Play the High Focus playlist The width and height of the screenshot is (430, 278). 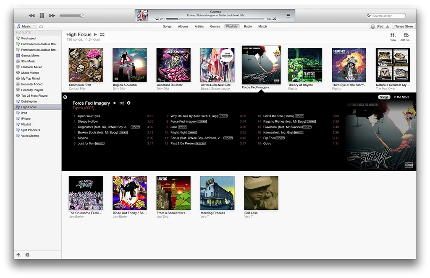click(x=95, y=34)
